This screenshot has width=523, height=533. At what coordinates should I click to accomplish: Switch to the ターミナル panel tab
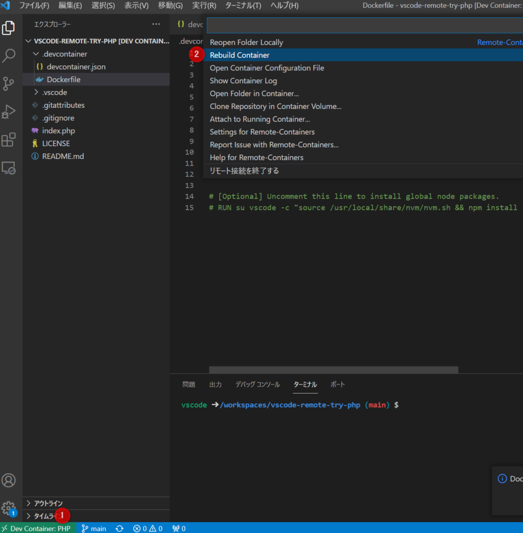coord(305,384)
